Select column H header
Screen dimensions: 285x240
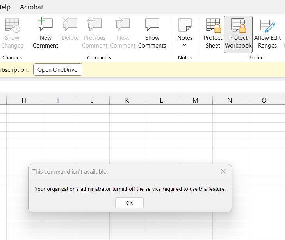coord(24,100)
